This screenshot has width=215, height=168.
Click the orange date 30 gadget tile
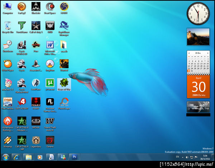(198, 86)
